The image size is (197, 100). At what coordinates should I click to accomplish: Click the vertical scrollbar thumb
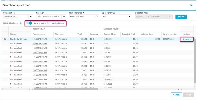(x=195, y=61)
